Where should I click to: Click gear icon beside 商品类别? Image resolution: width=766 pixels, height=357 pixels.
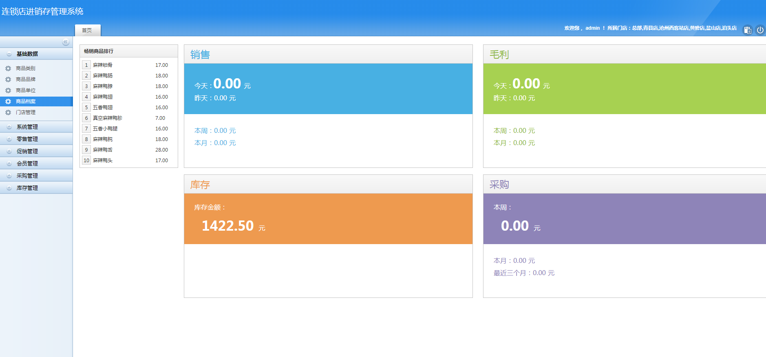(x=8, y=68)
